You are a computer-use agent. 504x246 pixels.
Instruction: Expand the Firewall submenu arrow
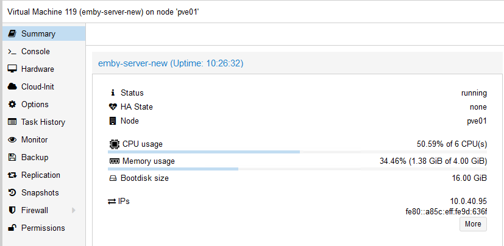click(74, 211)
